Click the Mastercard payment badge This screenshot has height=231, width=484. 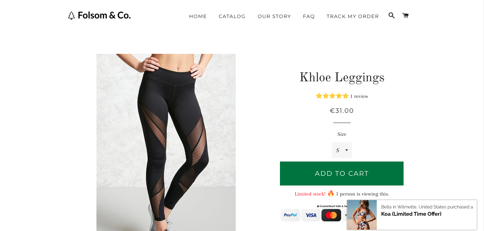pos(331,215)
